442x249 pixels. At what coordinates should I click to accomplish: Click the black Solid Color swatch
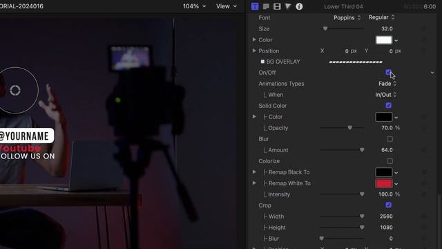[x=384, y=117]
